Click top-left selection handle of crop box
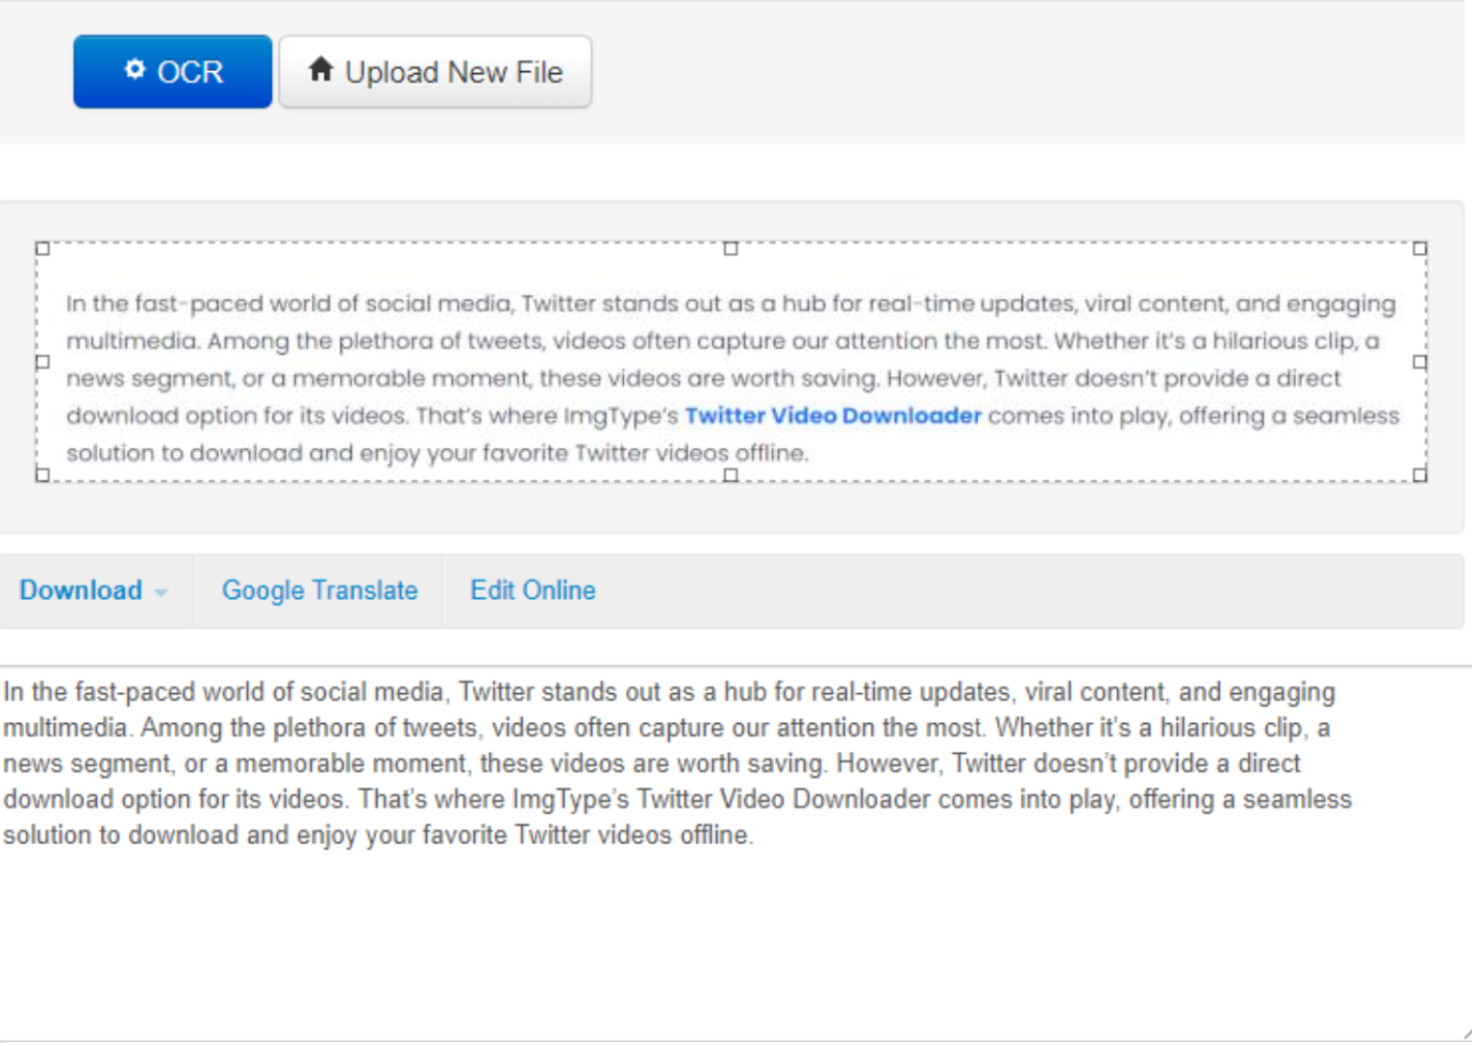The width and height of the screenshot is (1472, 1046). [42, 248]
